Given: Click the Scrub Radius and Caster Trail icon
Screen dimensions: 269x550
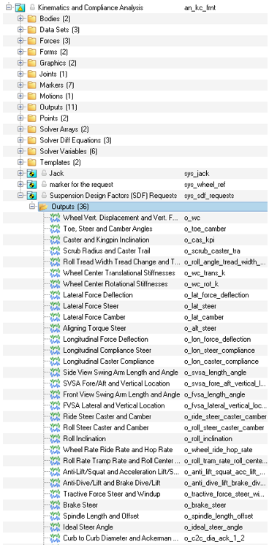Looking at the screenshot, I should click(55, 251).
